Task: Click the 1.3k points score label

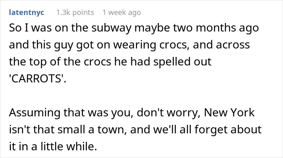Action: point(75,13)
